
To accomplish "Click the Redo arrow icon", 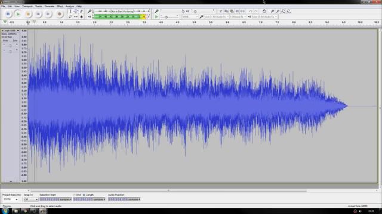I will pos(256,11).
